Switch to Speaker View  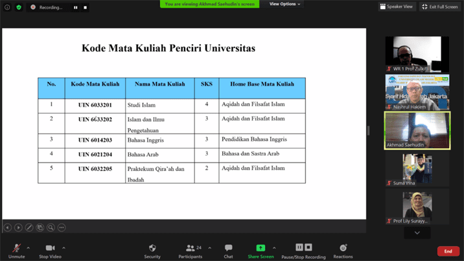pyautogui.click(x=397, y=6)
